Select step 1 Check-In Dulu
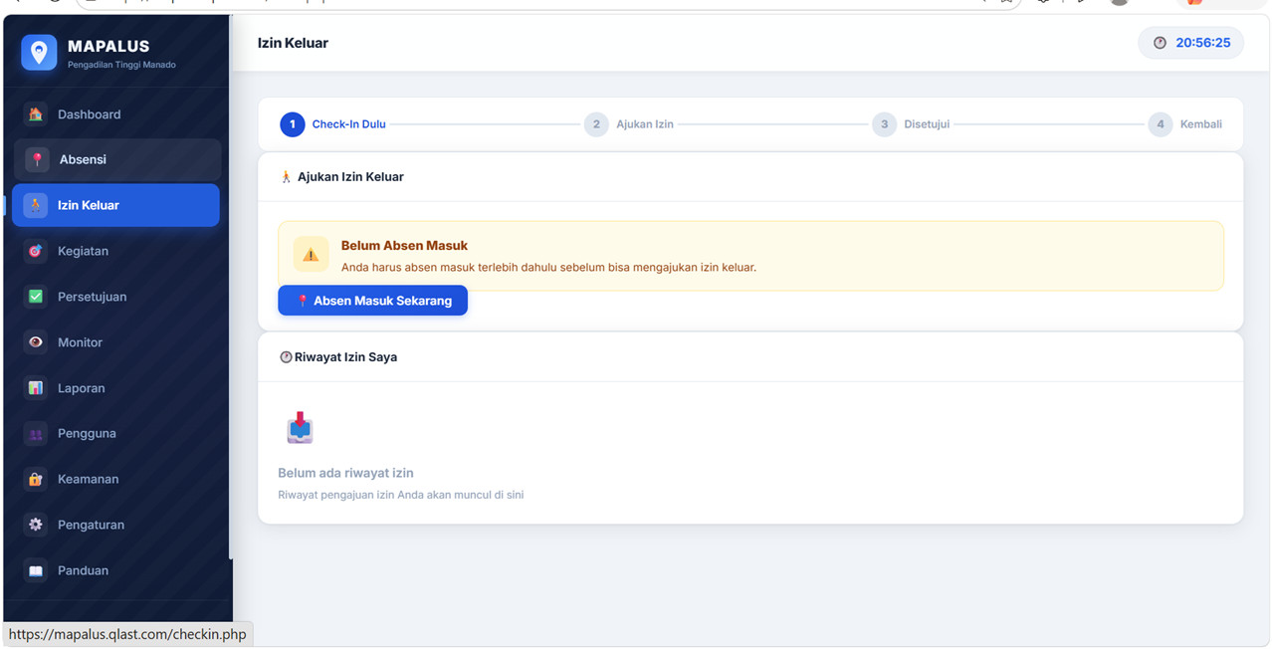This screenshot has height=649, width=1272. (333, 124)
